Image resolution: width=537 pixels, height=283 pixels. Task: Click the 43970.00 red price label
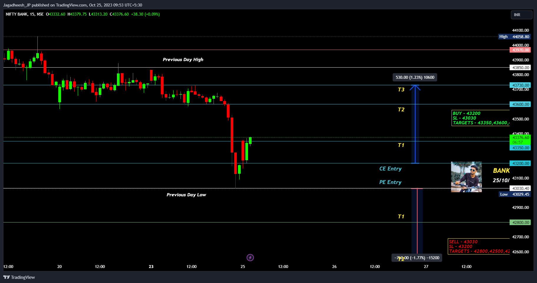click(520, 50)
